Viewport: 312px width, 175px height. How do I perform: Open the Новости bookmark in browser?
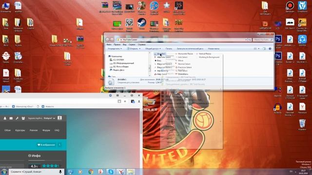point(48,106)
